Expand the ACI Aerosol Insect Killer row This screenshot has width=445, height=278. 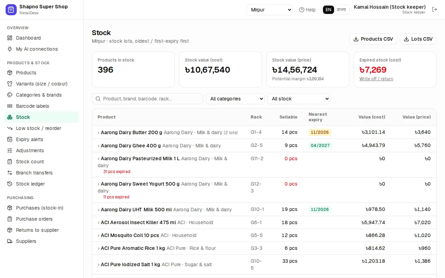point(264,222)
